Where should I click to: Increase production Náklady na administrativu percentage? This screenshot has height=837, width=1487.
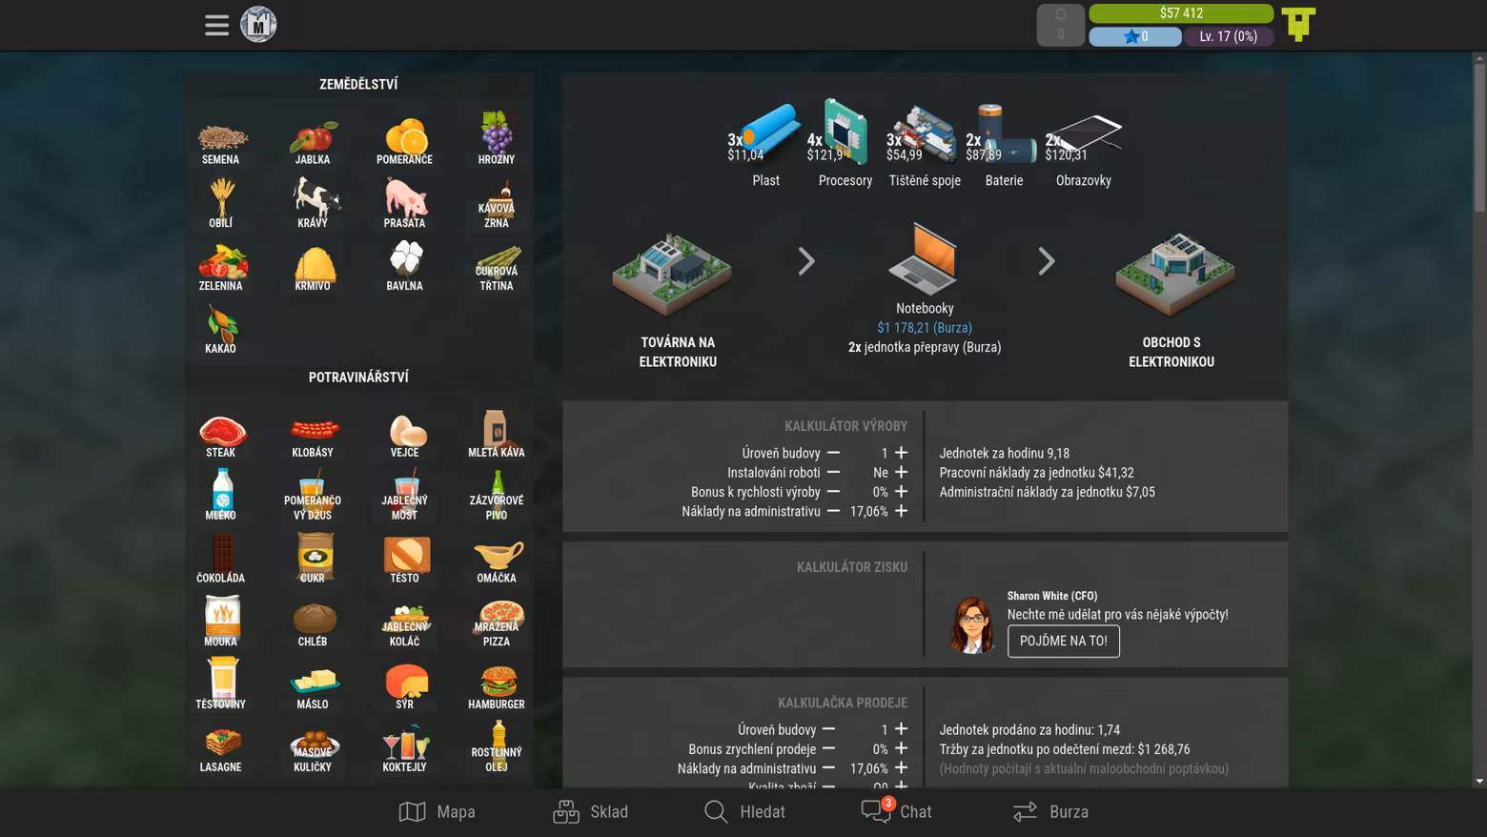(901, 511)
